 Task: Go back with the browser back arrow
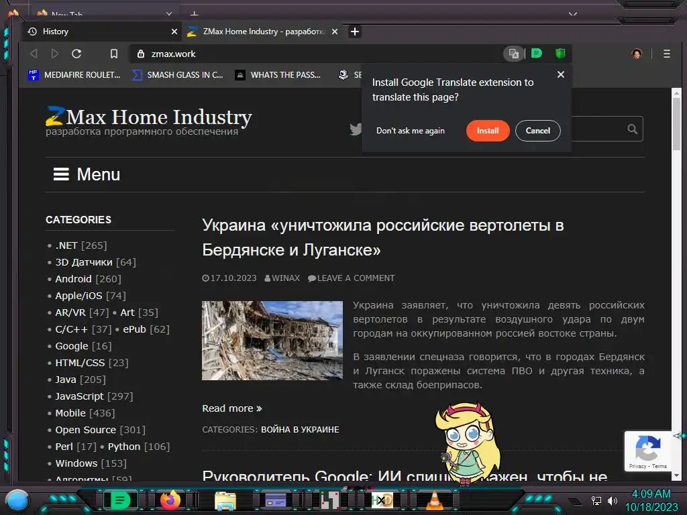point(34,54)
